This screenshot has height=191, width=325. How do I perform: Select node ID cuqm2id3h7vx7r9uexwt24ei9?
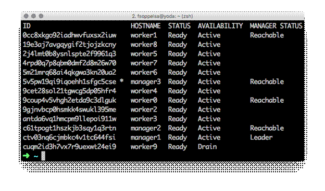[70, 147]
